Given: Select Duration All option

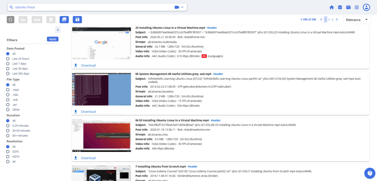Looking at the screenshot, I should coord(8,121).
